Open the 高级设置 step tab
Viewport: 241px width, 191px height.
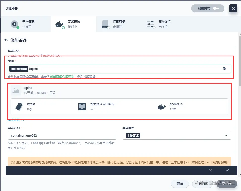point(164,24)
